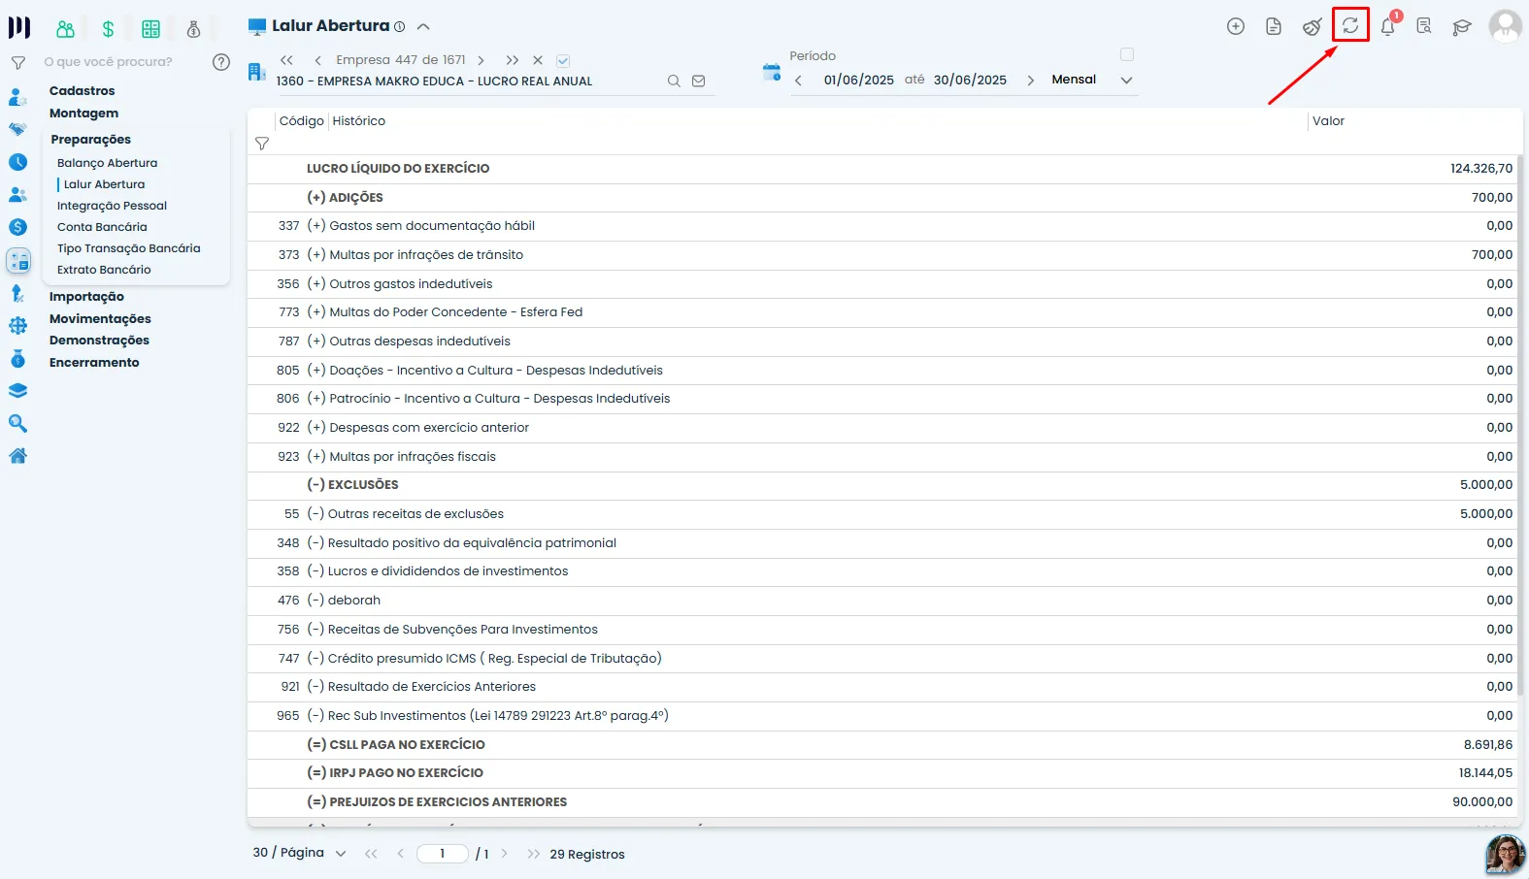Click the magnifier search icon beside company name
This screenshot has width=1529, height=879.
click(x=674, y=81)
